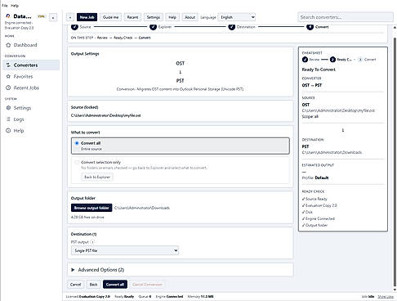Click the 'Ready To Convert' heading
The width and height of the screenshot is (397, 301).
pos(319,70)
